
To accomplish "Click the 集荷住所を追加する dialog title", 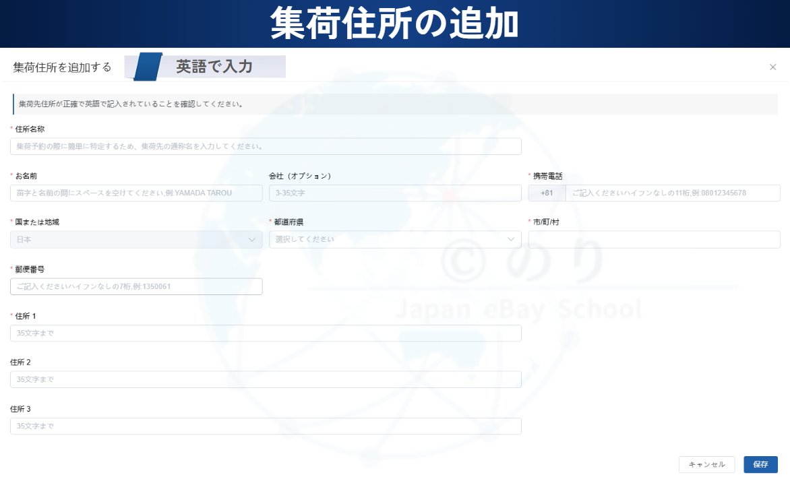I will (x=62, y=67).
